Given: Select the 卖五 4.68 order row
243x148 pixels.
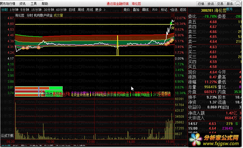Looking at the screenshot, I should (215, 22).
